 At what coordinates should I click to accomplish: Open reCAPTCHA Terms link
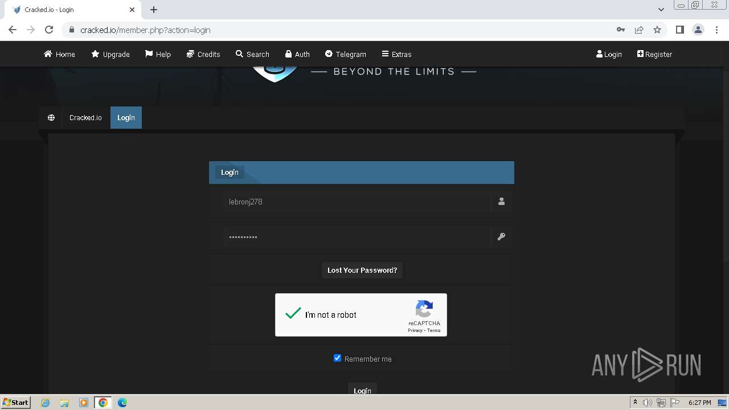tap(434, 330)
